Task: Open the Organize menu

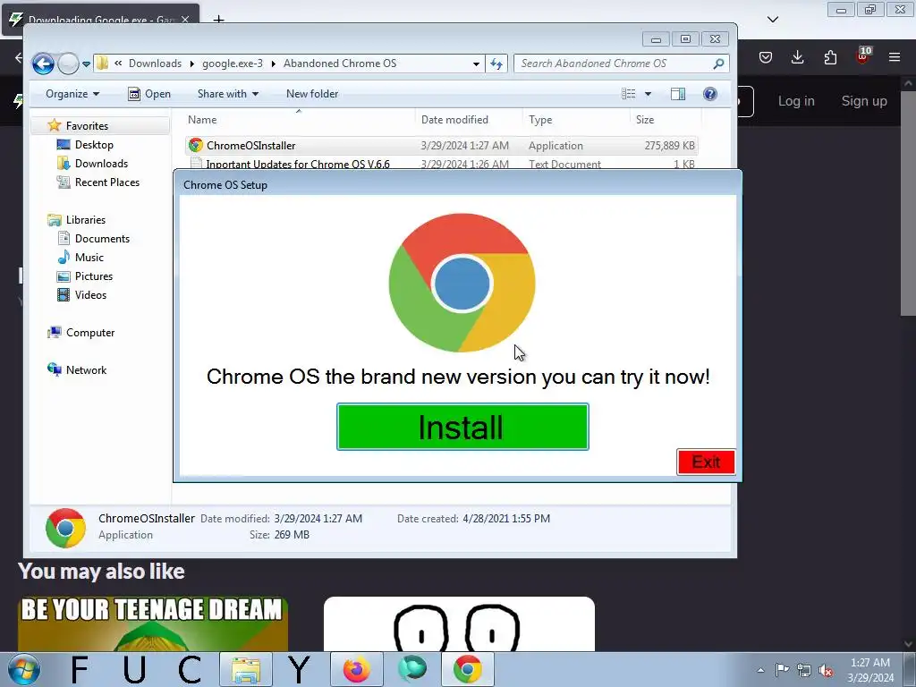Action: [72, 93]
